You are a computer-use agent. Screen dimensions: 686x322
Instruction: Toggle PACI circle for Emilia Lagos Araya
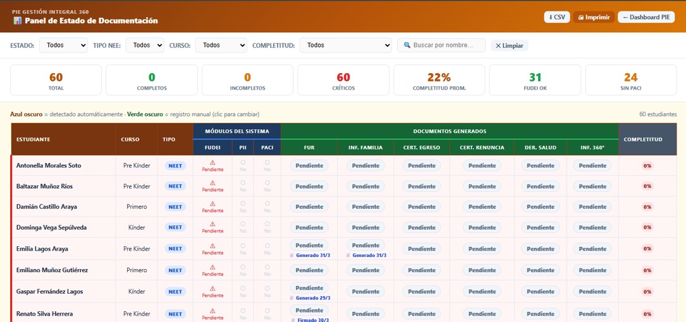click(267, 246)
